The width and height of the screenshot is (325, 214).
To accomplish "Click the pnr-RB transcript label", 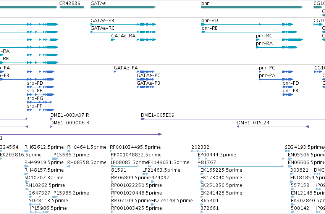I will point(210,28).
